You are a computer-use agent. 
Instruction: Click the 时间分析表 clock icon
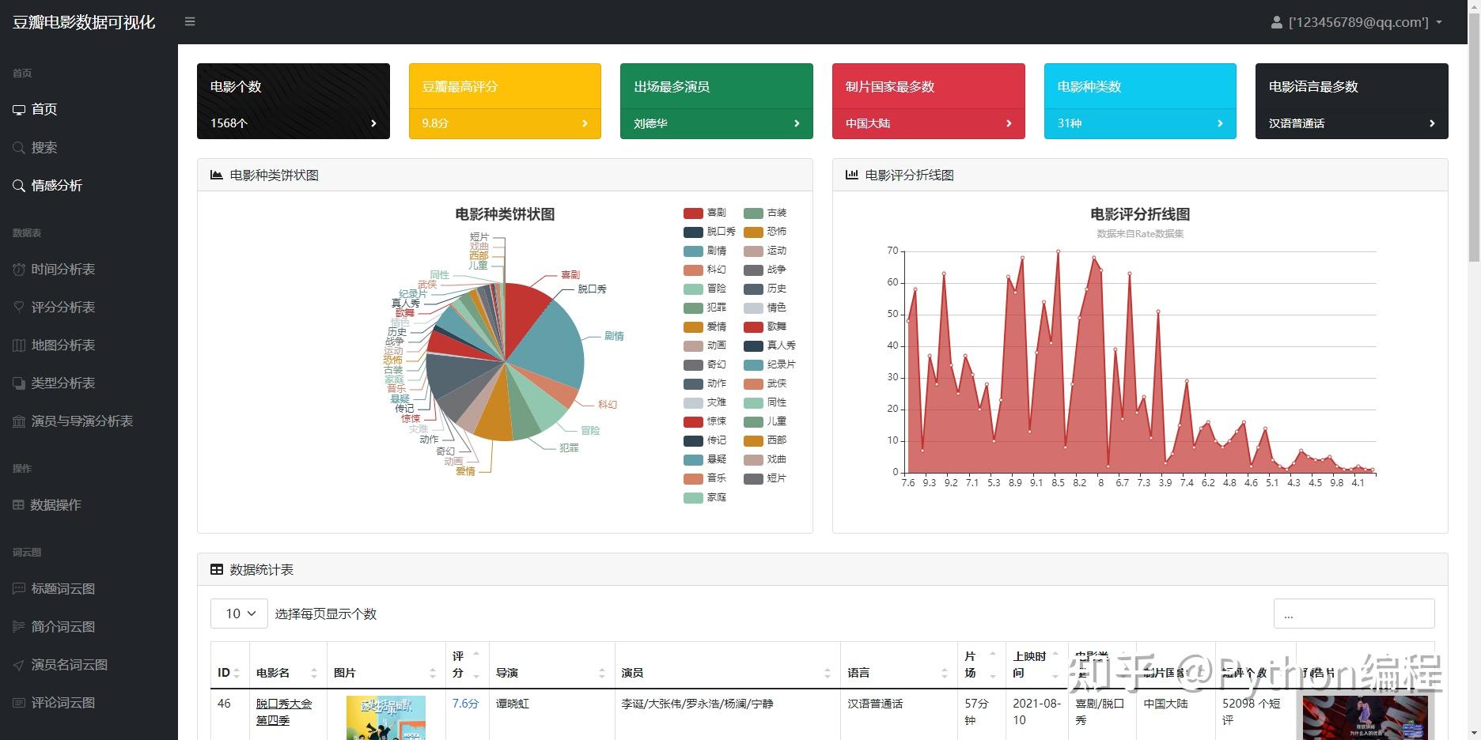(x=19, y=269)
